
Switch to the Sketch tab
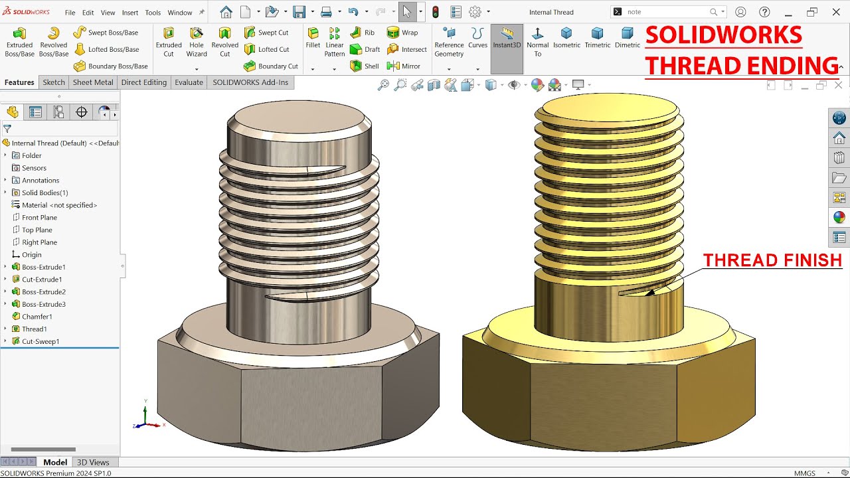point(54,82)
